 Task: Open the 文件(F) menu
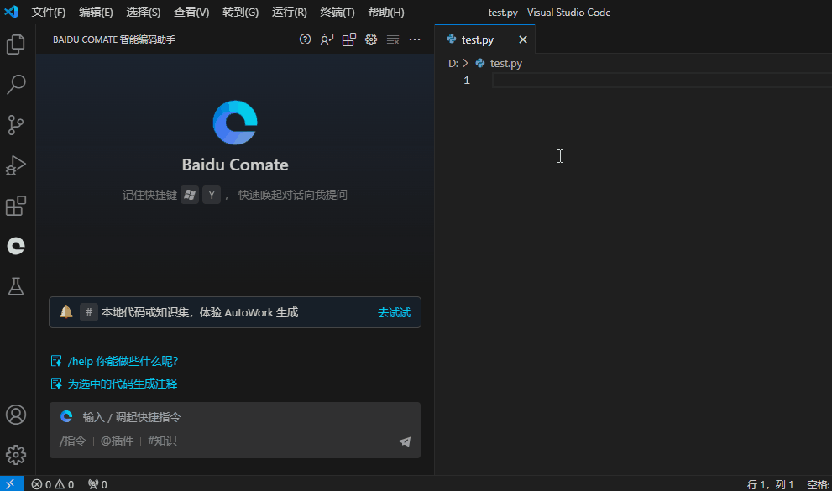(49, 13)
